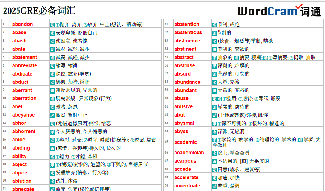Screen dimensions: 325x191
Task: Open the entry for abundance
Action: point(187,82)
